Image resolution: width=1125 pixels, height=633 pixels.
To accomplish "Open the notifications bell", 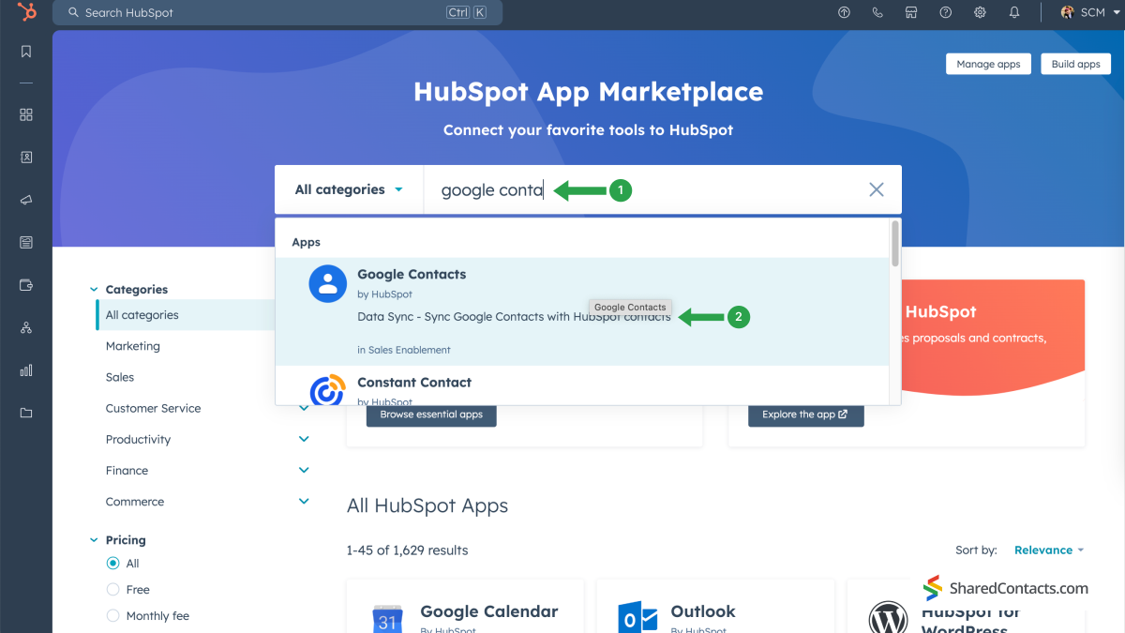I will point(1014,12).
